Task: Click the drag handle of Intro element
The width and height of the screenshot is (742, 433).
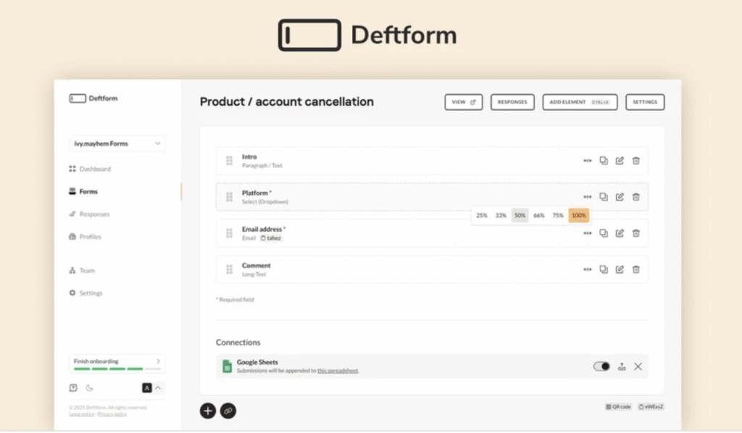Action: point(229,161)
